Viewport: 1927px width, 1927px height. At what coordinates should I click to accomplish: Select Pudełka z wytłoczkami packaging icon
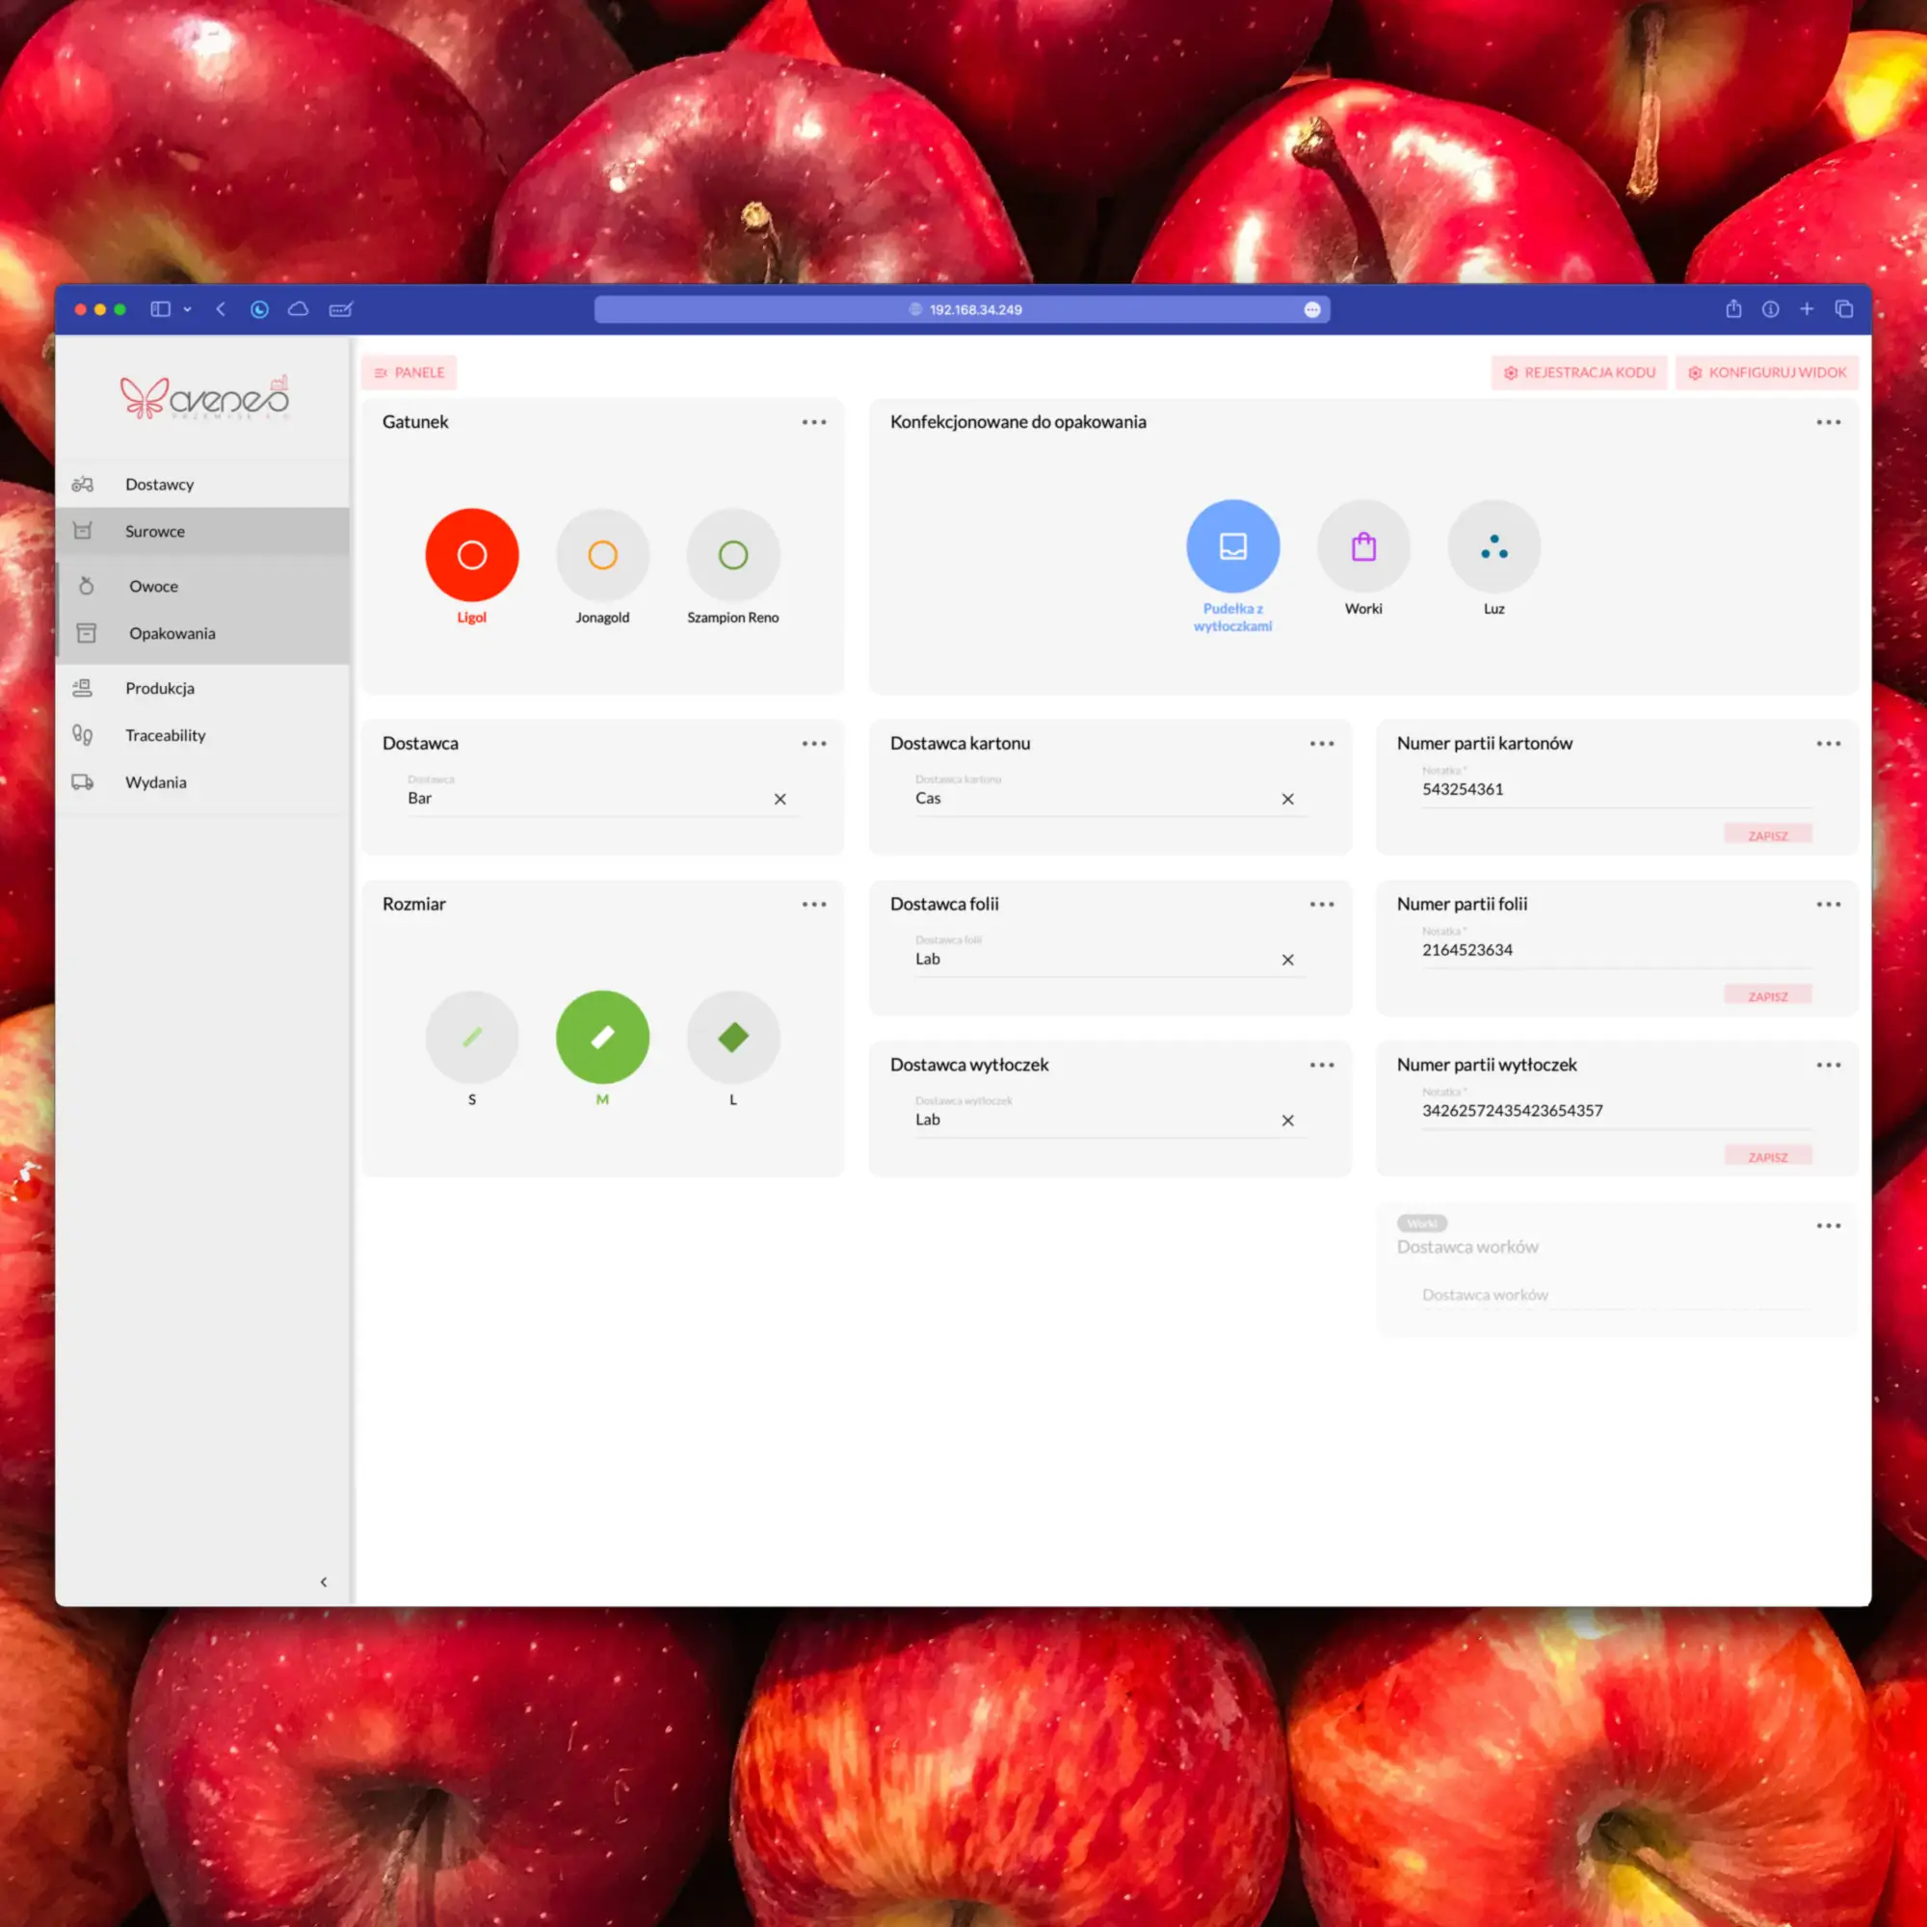pyautogui.click(x=1233, y=546)
